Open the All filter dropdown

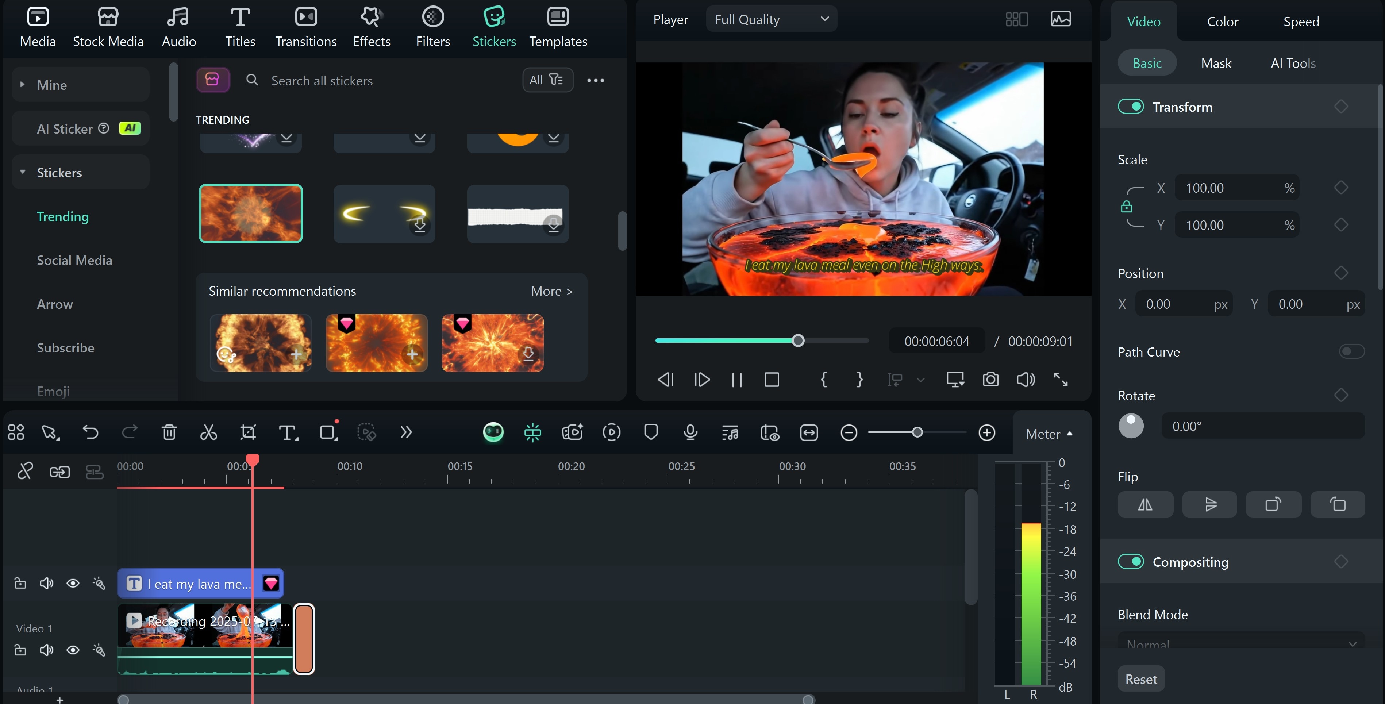(547, 80)
